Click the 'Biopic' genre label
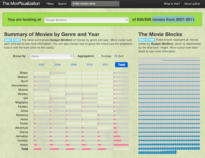 (24, 73)
